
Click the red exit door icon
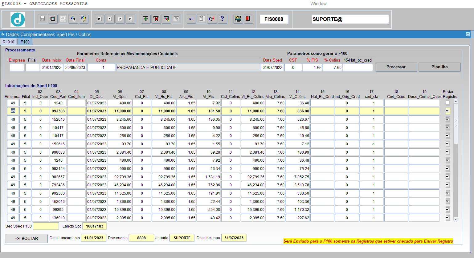(248, 19)
